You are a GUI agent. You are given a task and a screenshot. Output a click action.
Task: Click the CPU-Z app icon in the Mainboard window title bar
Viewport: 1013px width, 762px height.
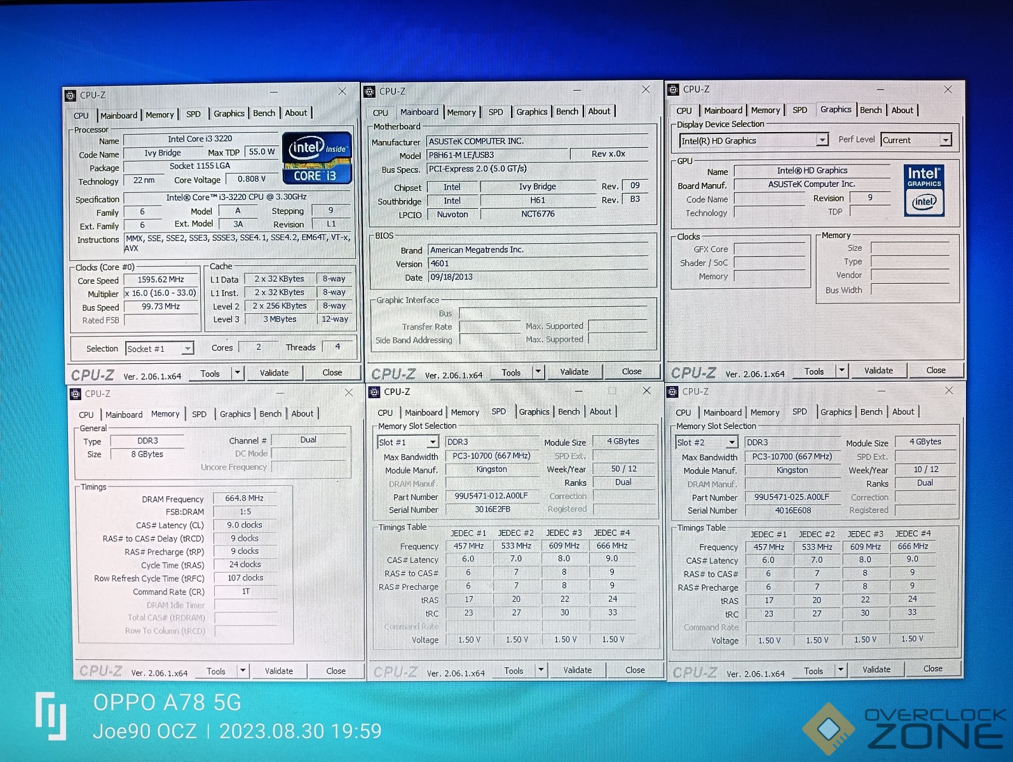tap(369, 91)
